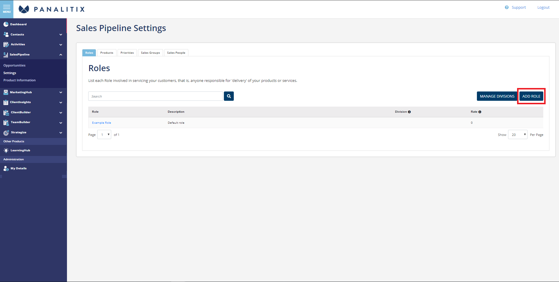Screen dimensions: 559x282
Task: Click the Support link text
Action: pyautogui.click(x=519, y=7)
